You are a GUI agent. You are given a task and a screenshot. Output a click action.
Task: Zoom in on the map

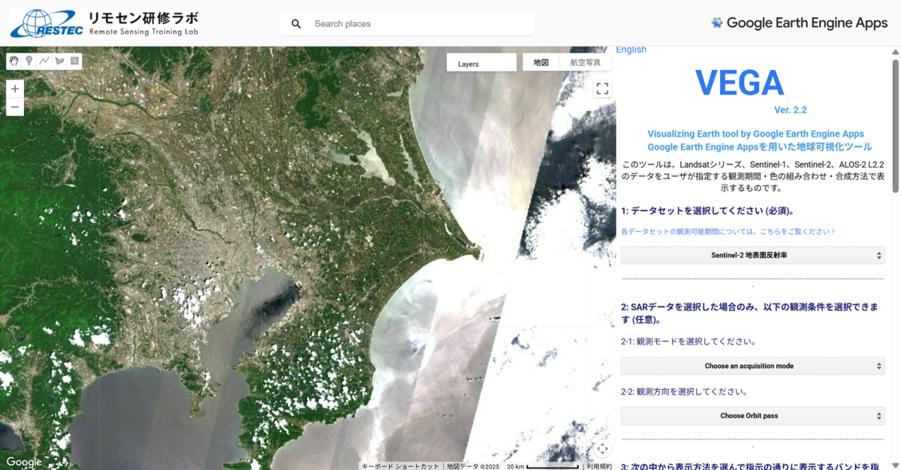pos(15,89)
